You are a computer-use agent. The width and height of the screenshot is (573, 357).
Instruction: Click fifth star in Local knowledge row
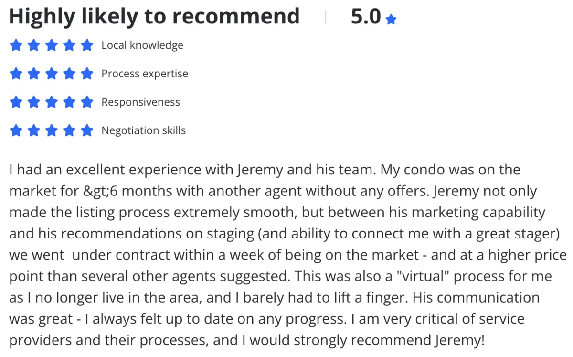87,45
